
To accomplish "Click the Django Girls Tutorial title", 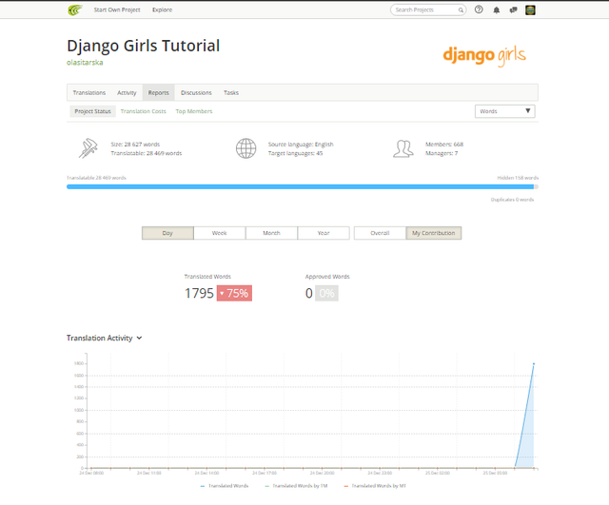I will click(x=144, y=46).
